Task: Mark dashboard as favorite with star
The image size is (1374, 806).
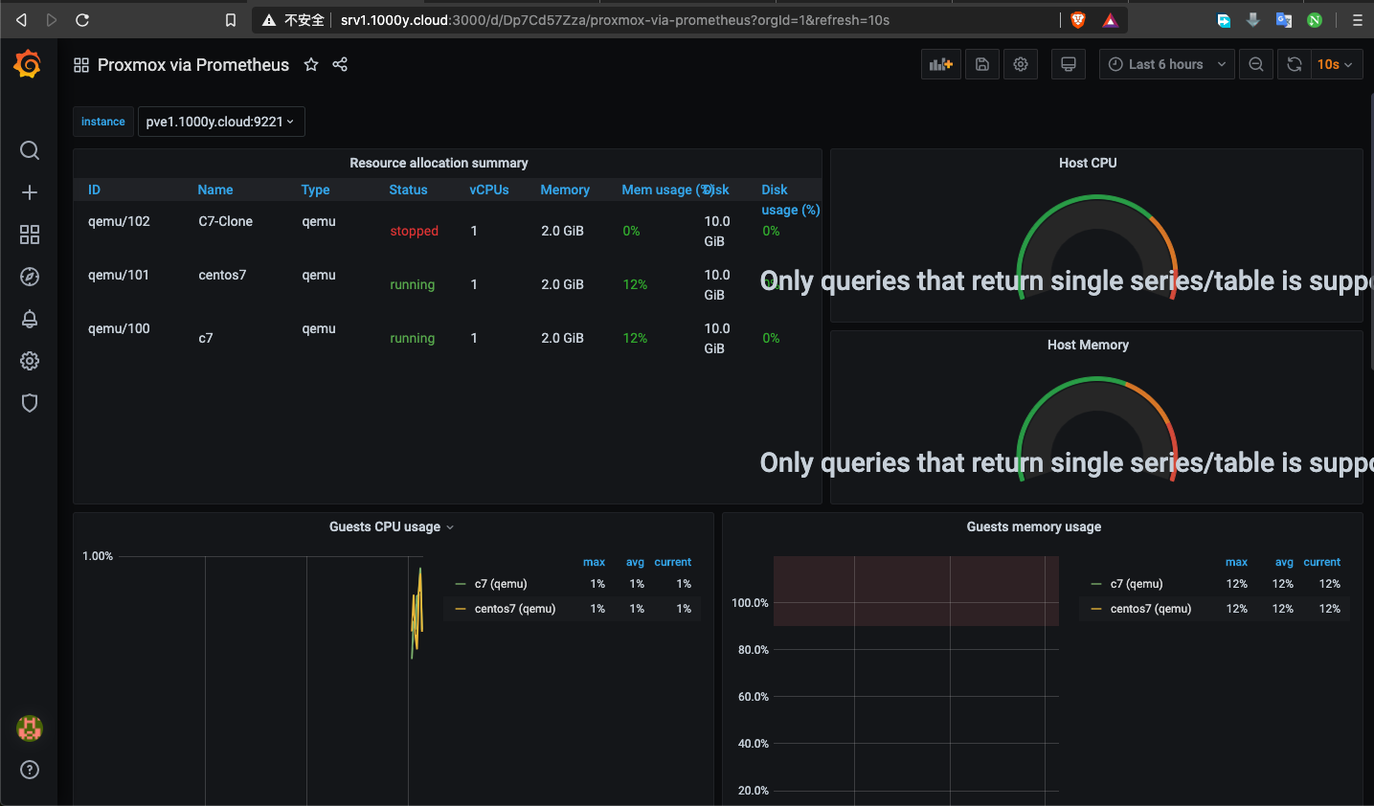Action: (x=311, y=64)
